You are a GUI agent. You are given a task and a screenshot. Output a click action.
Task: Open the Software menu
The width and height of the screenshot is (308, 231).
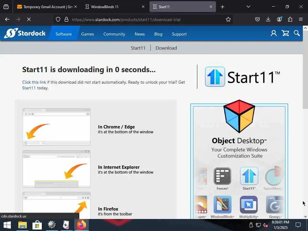[64, 34]
